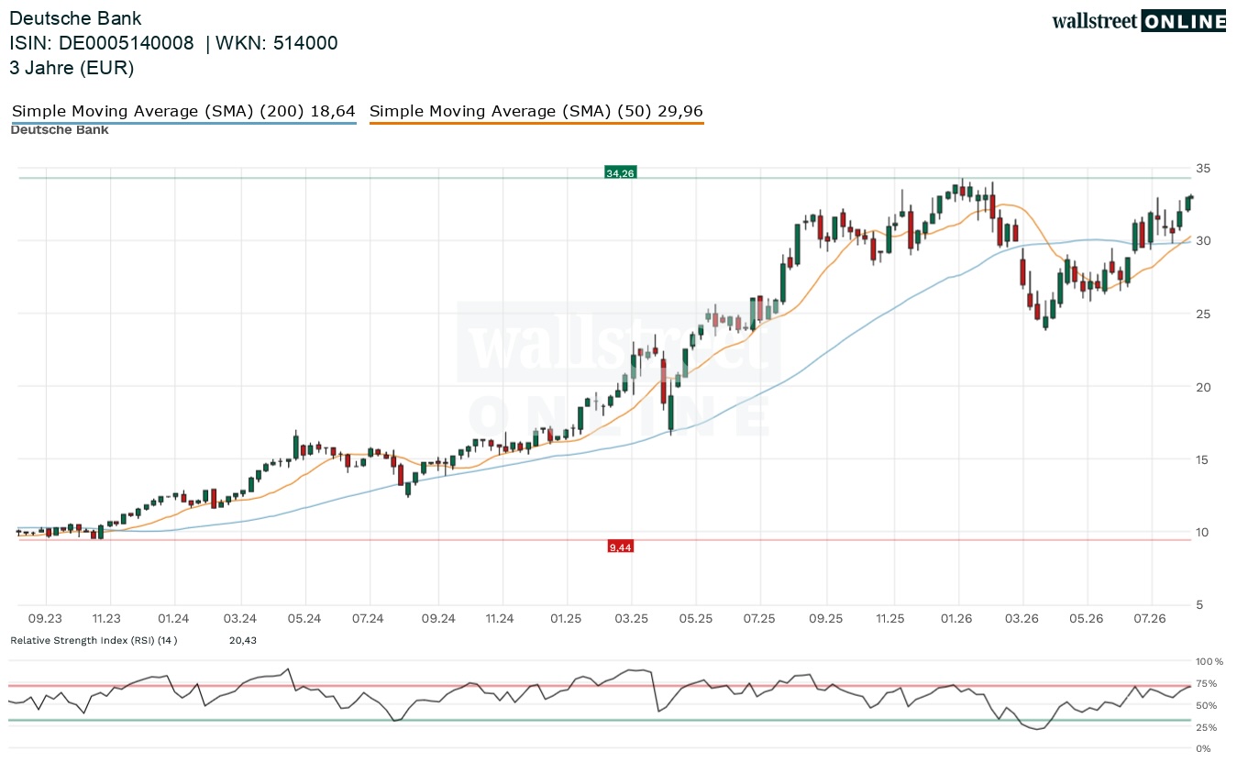
Task: Click the 09.24 date axis label
Action: pyautogui.click(x=438, y=619)
